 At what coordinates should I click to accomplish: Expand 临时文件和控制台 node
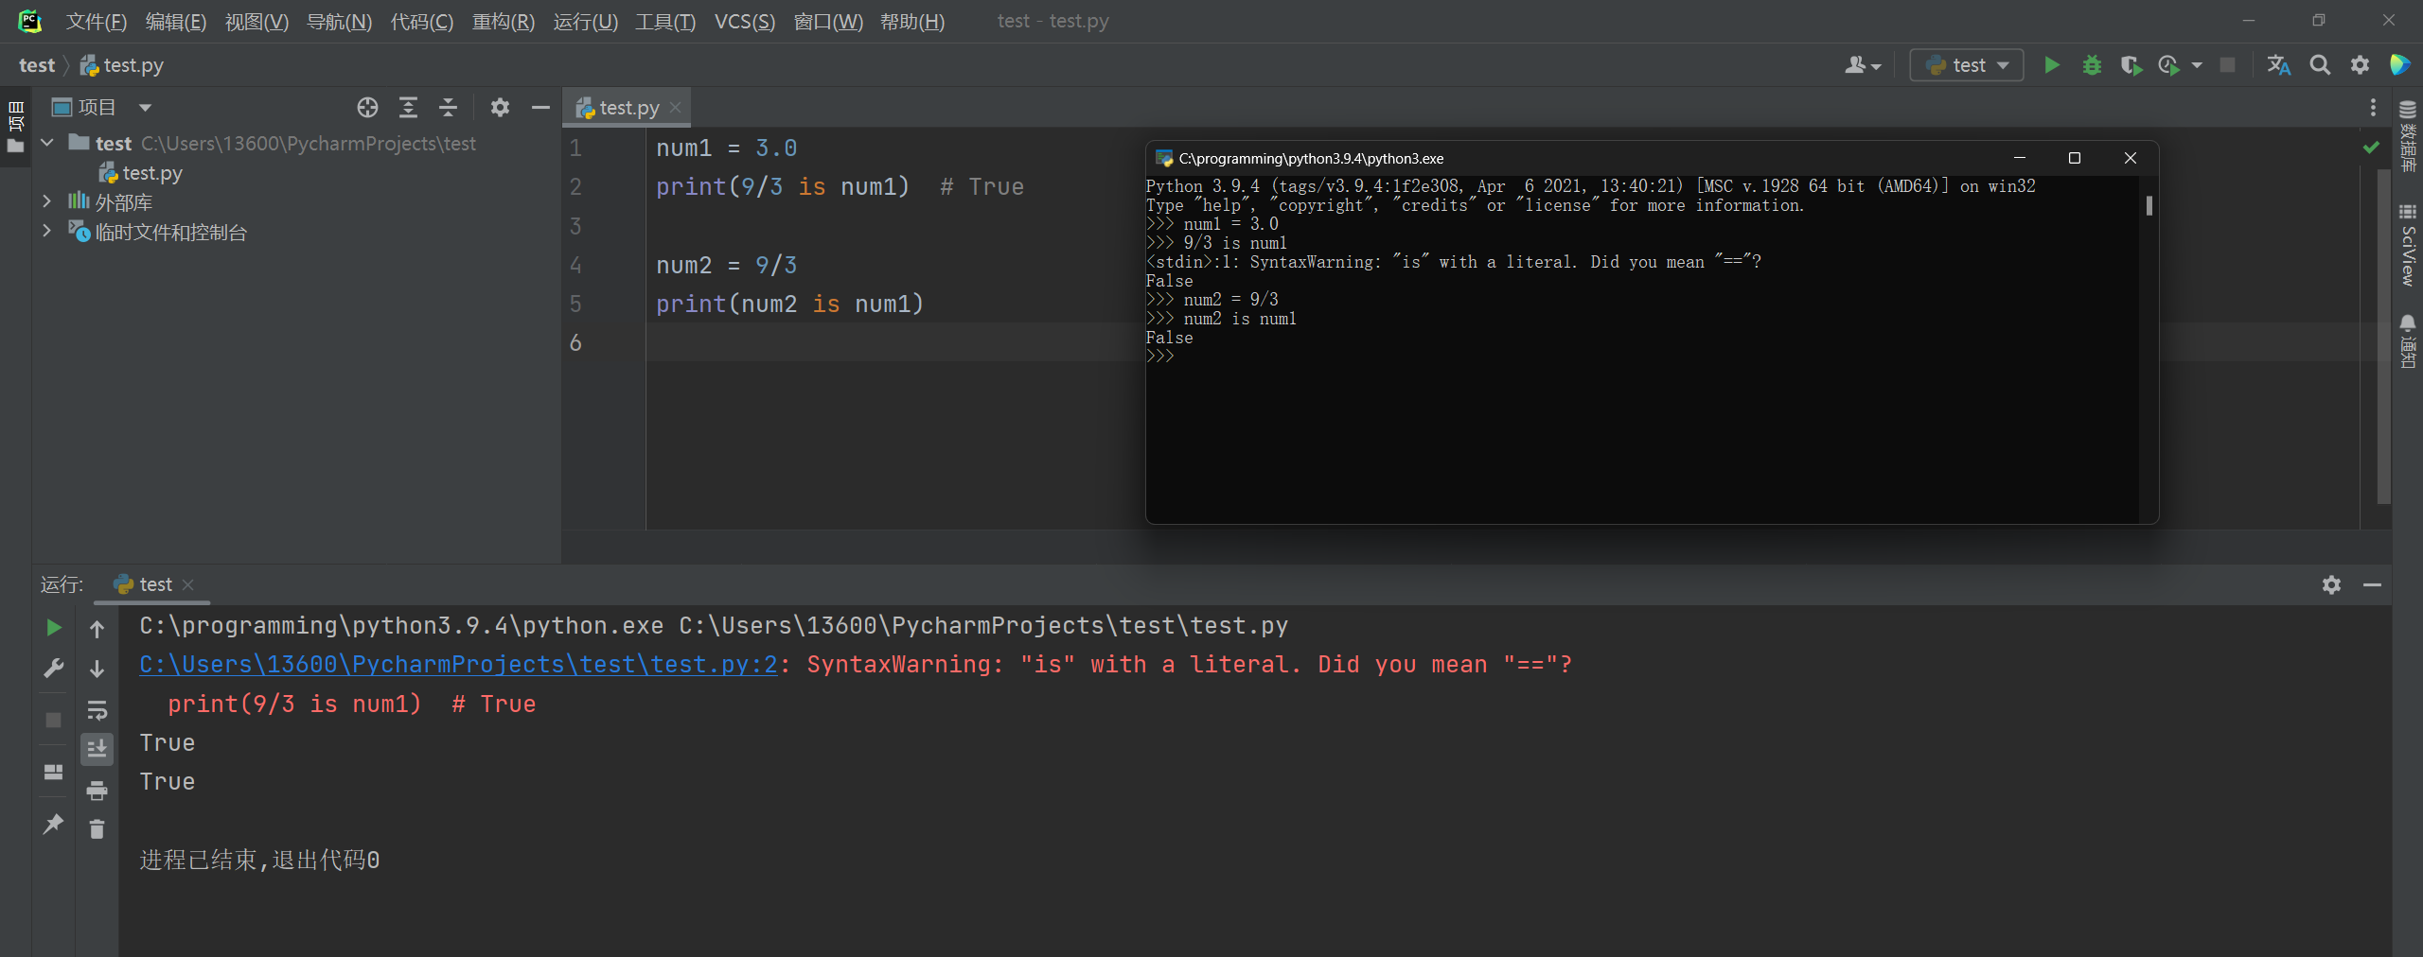pyautogui.click(x=47, y=231)
